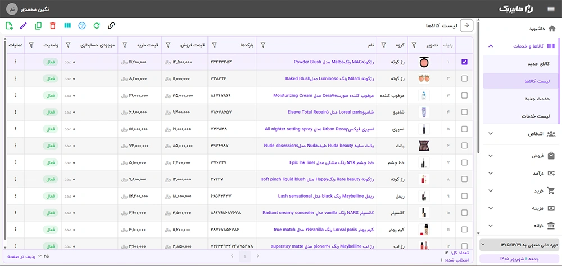Open the column settings icon
This screenshot has height=266, width=562.
[x=67, y=26]
